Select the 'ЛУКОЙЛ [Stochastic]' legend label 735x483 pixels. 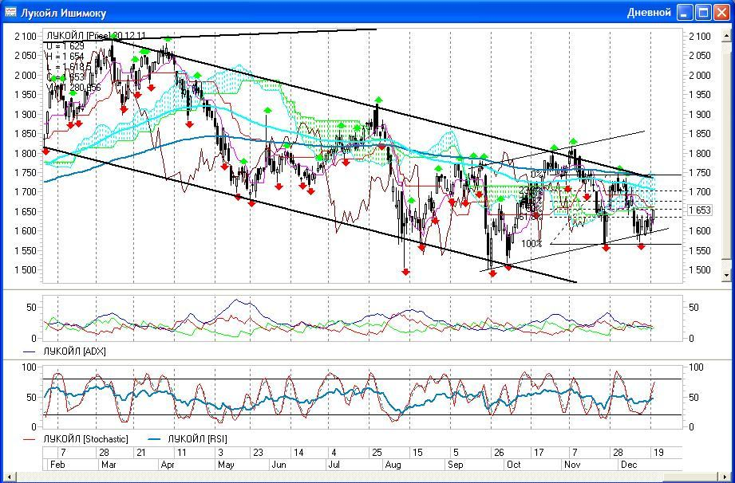tap(85, 439)
